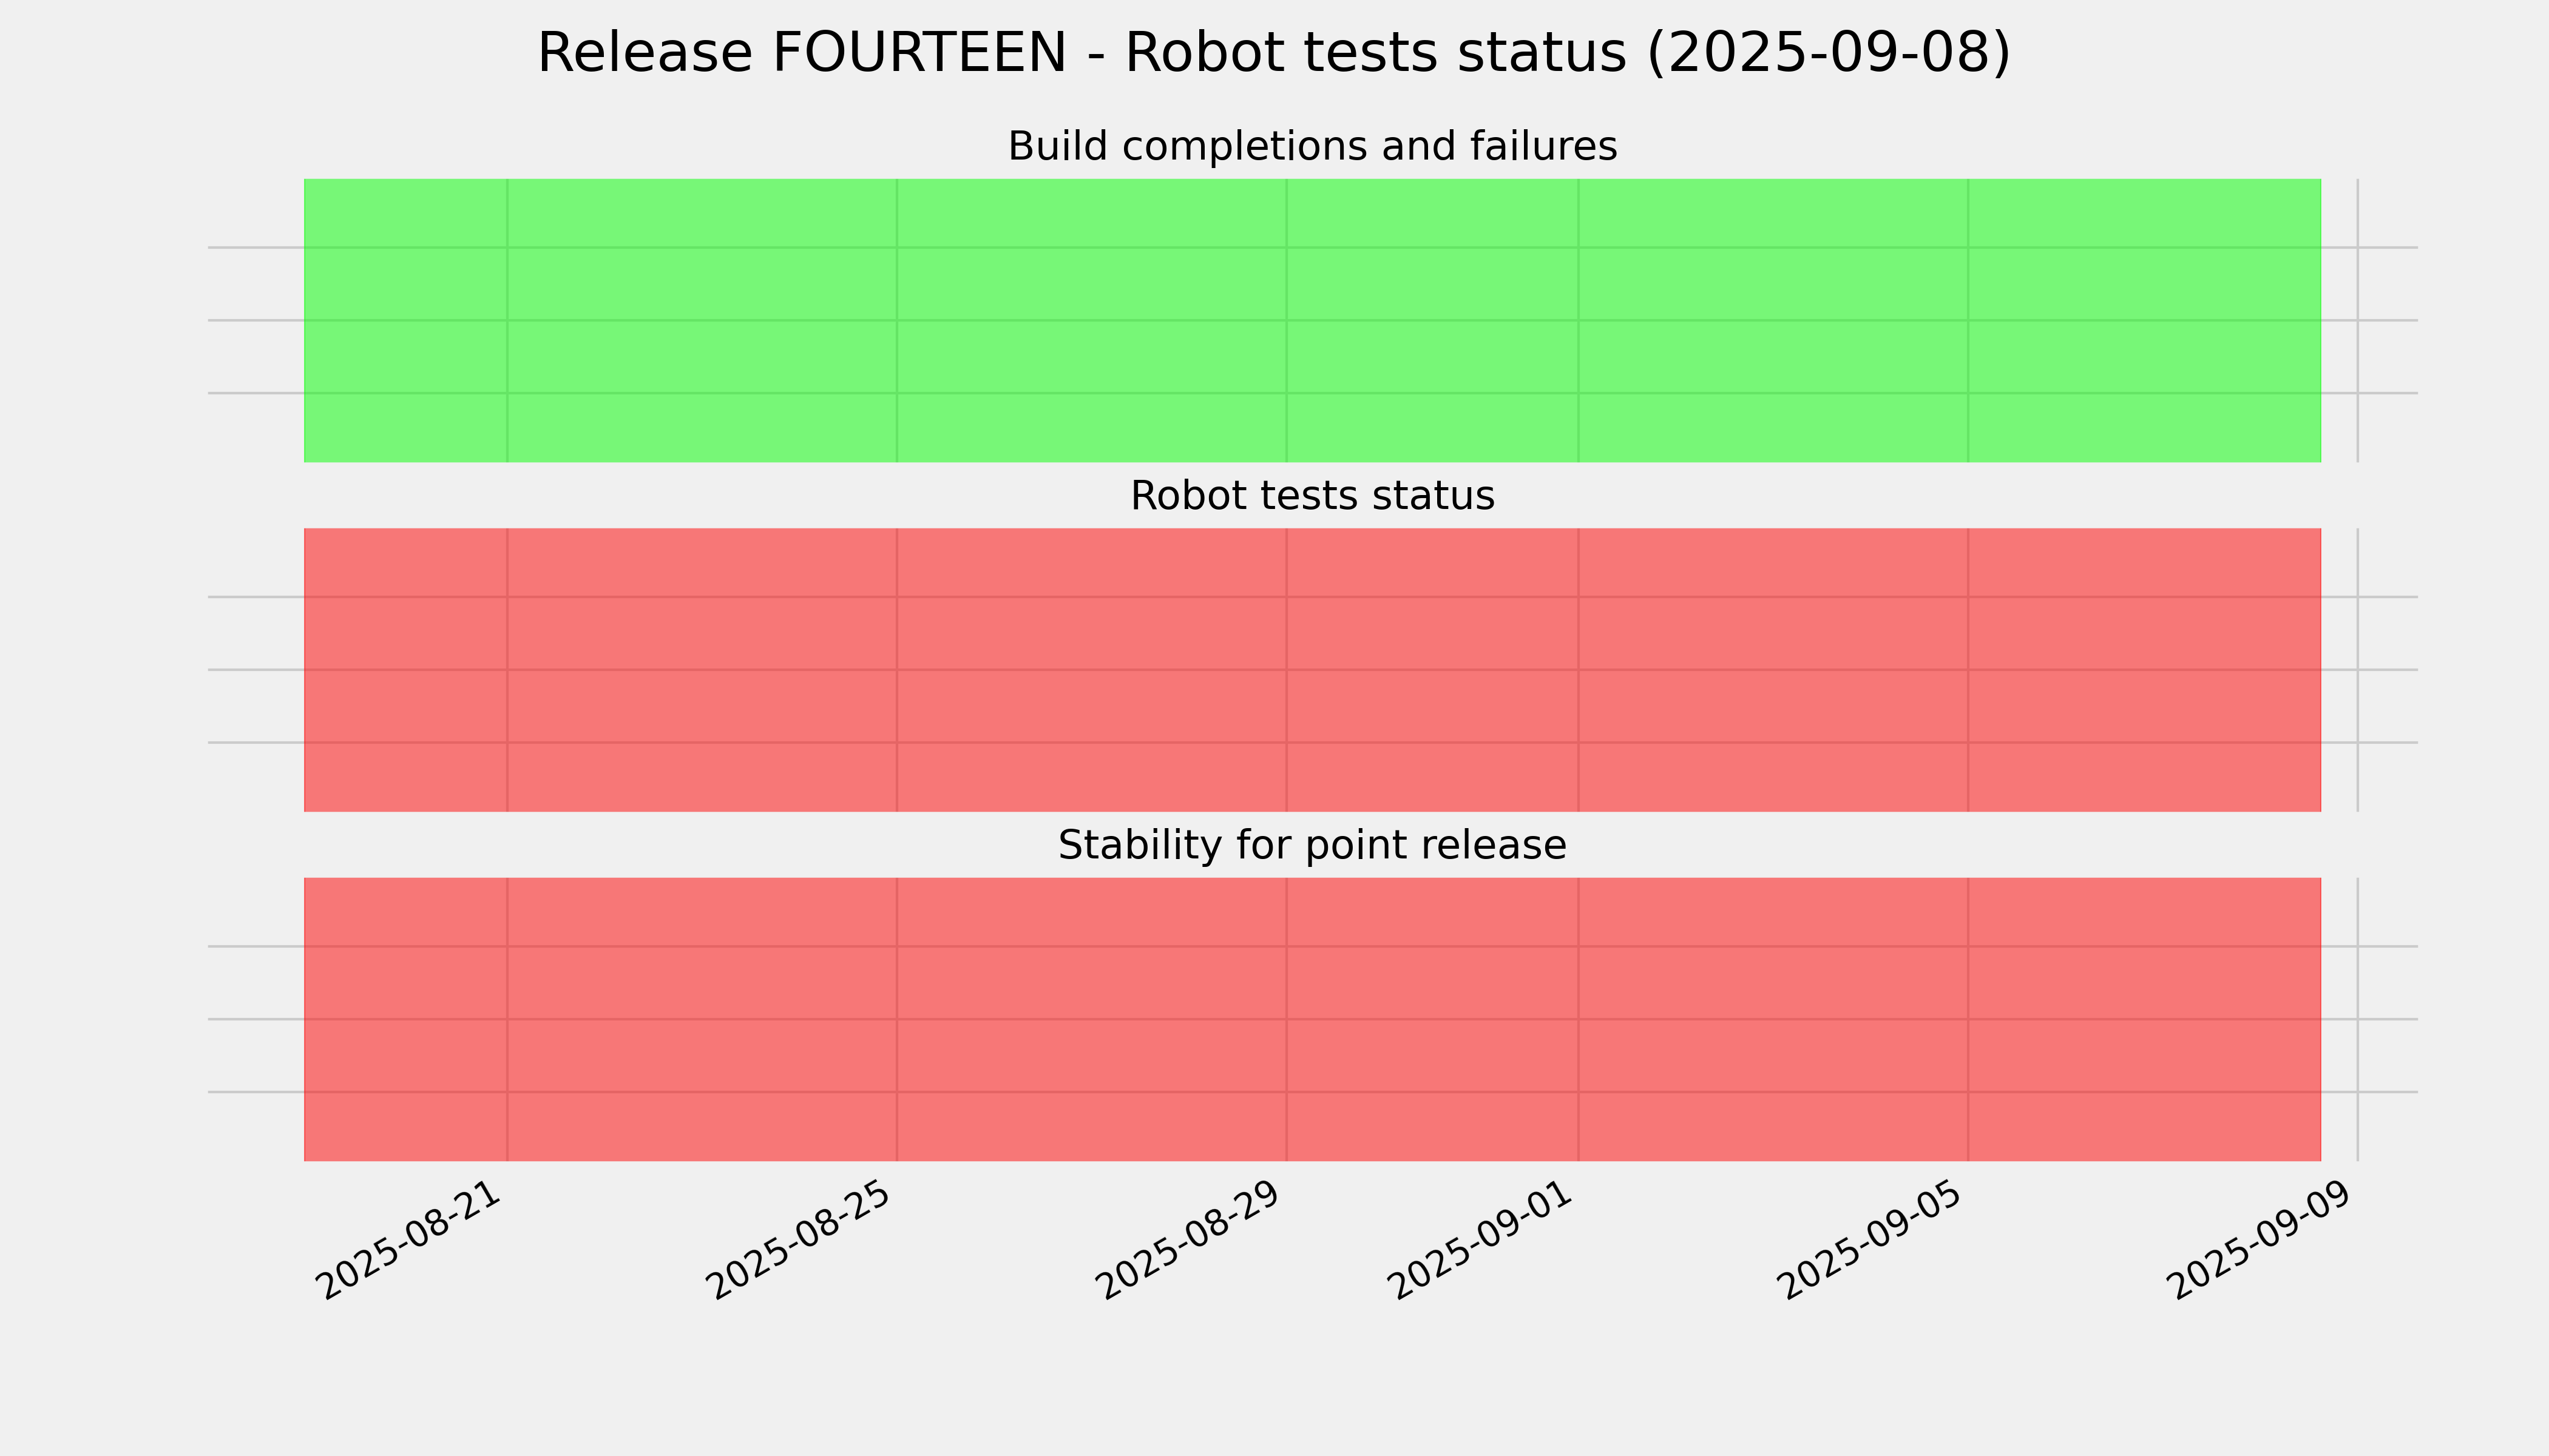Click the 2025-09-09 gridline in Robot tests panel

[x=2358, y=670]
